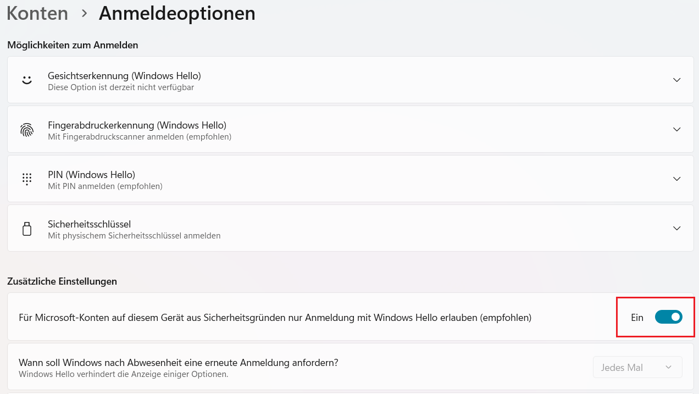Select the PIN (Windows Hello) title text
Screen dimensions: 699x394
click(91, 174)
